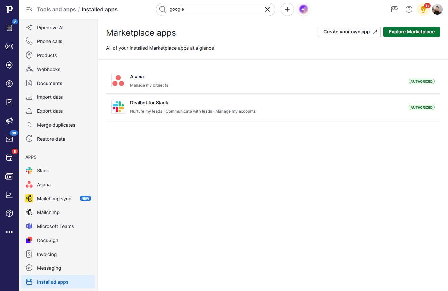
Task: Click Manage my projects description
Action: [149, 85]
